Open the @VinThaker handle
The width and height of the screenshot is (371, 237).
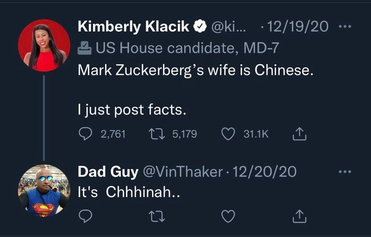coord(182,172)
